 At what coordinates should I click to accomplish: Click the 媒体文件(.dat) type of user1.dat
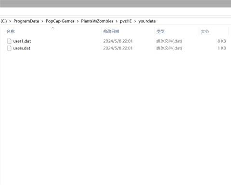169,41
